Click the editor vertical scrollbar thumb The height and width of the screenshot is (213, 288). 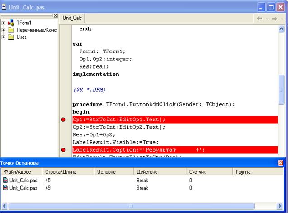pyautogui.click(x=281, y=90)
